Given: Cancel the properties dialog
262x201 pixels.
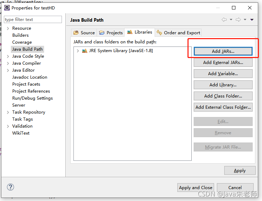Looking at the screenshot, I should coord(235,187).
